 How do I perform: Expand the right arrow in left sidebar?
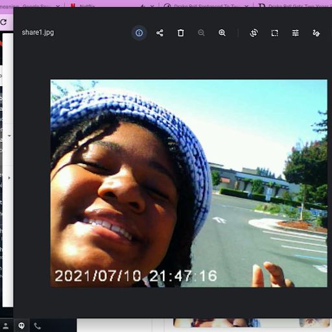9,178
